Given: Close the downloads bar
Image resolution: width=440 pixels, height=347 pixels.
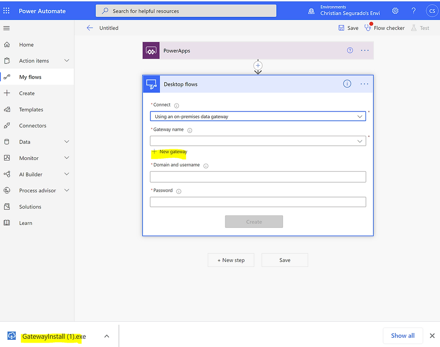Looking at the screenshot, I should [432, 335].
